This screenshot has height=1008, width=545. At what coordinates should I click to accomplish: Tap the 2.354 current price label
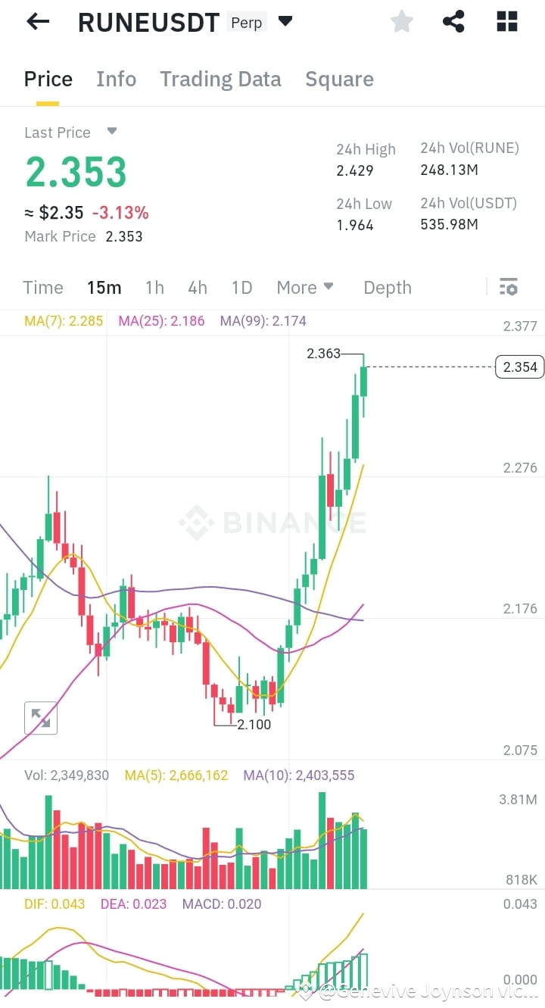pyautogui.click(x=519, y=367)
